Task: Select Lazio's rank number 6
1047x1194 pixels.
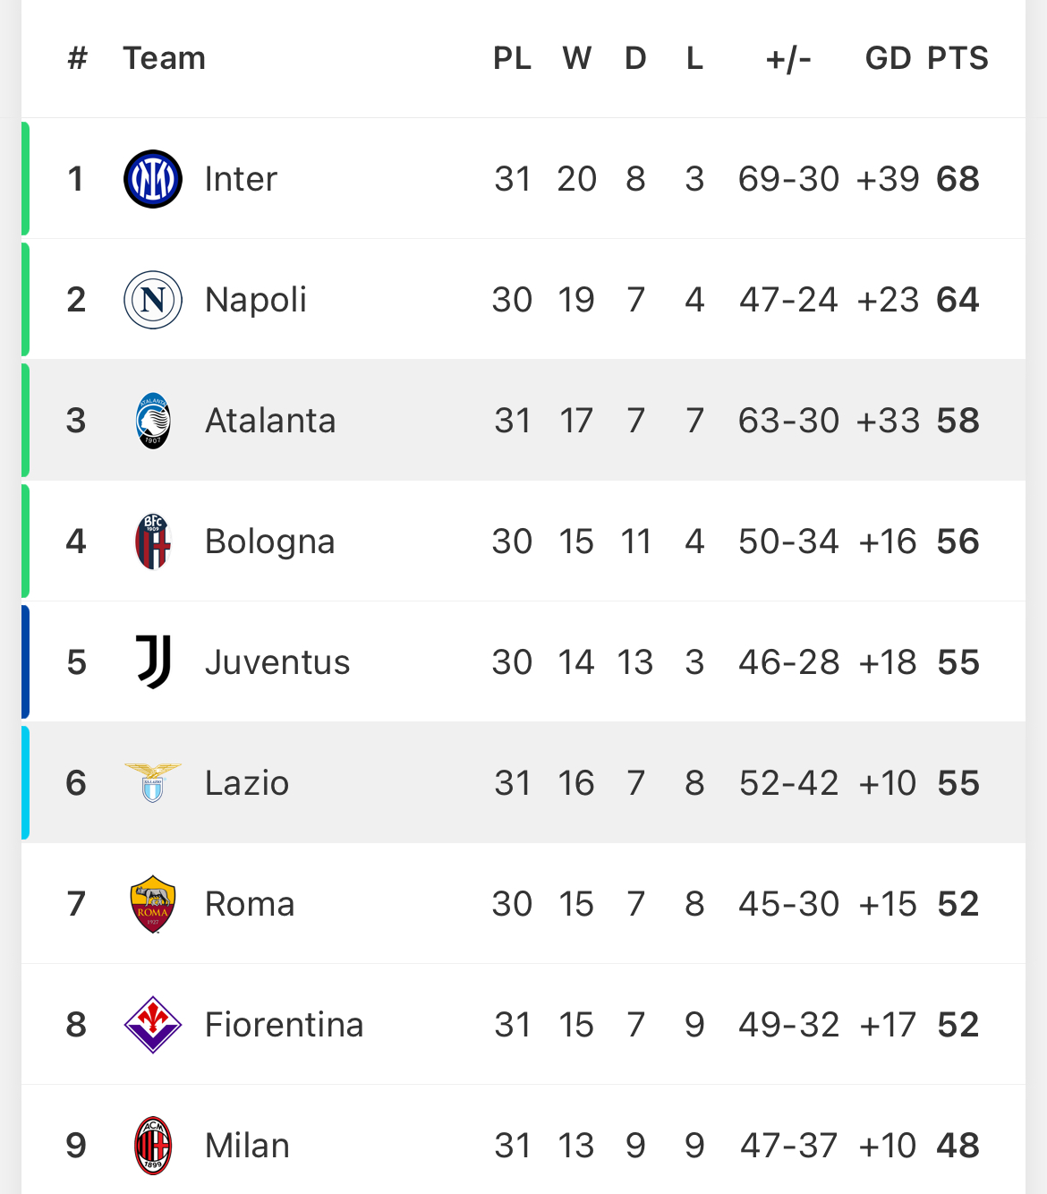Action: (76, 783)
